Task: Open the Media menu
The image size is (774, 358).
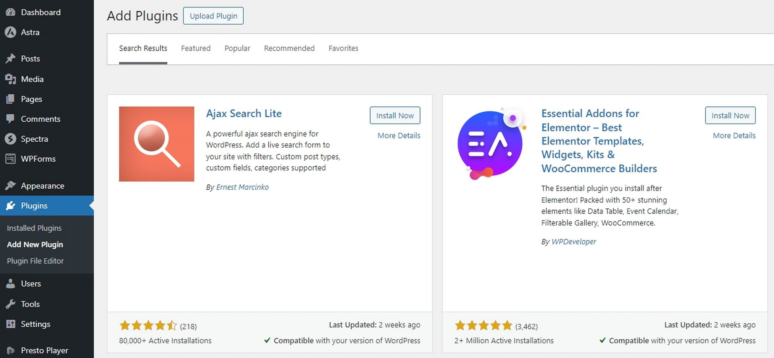Action: coord(47,79)
